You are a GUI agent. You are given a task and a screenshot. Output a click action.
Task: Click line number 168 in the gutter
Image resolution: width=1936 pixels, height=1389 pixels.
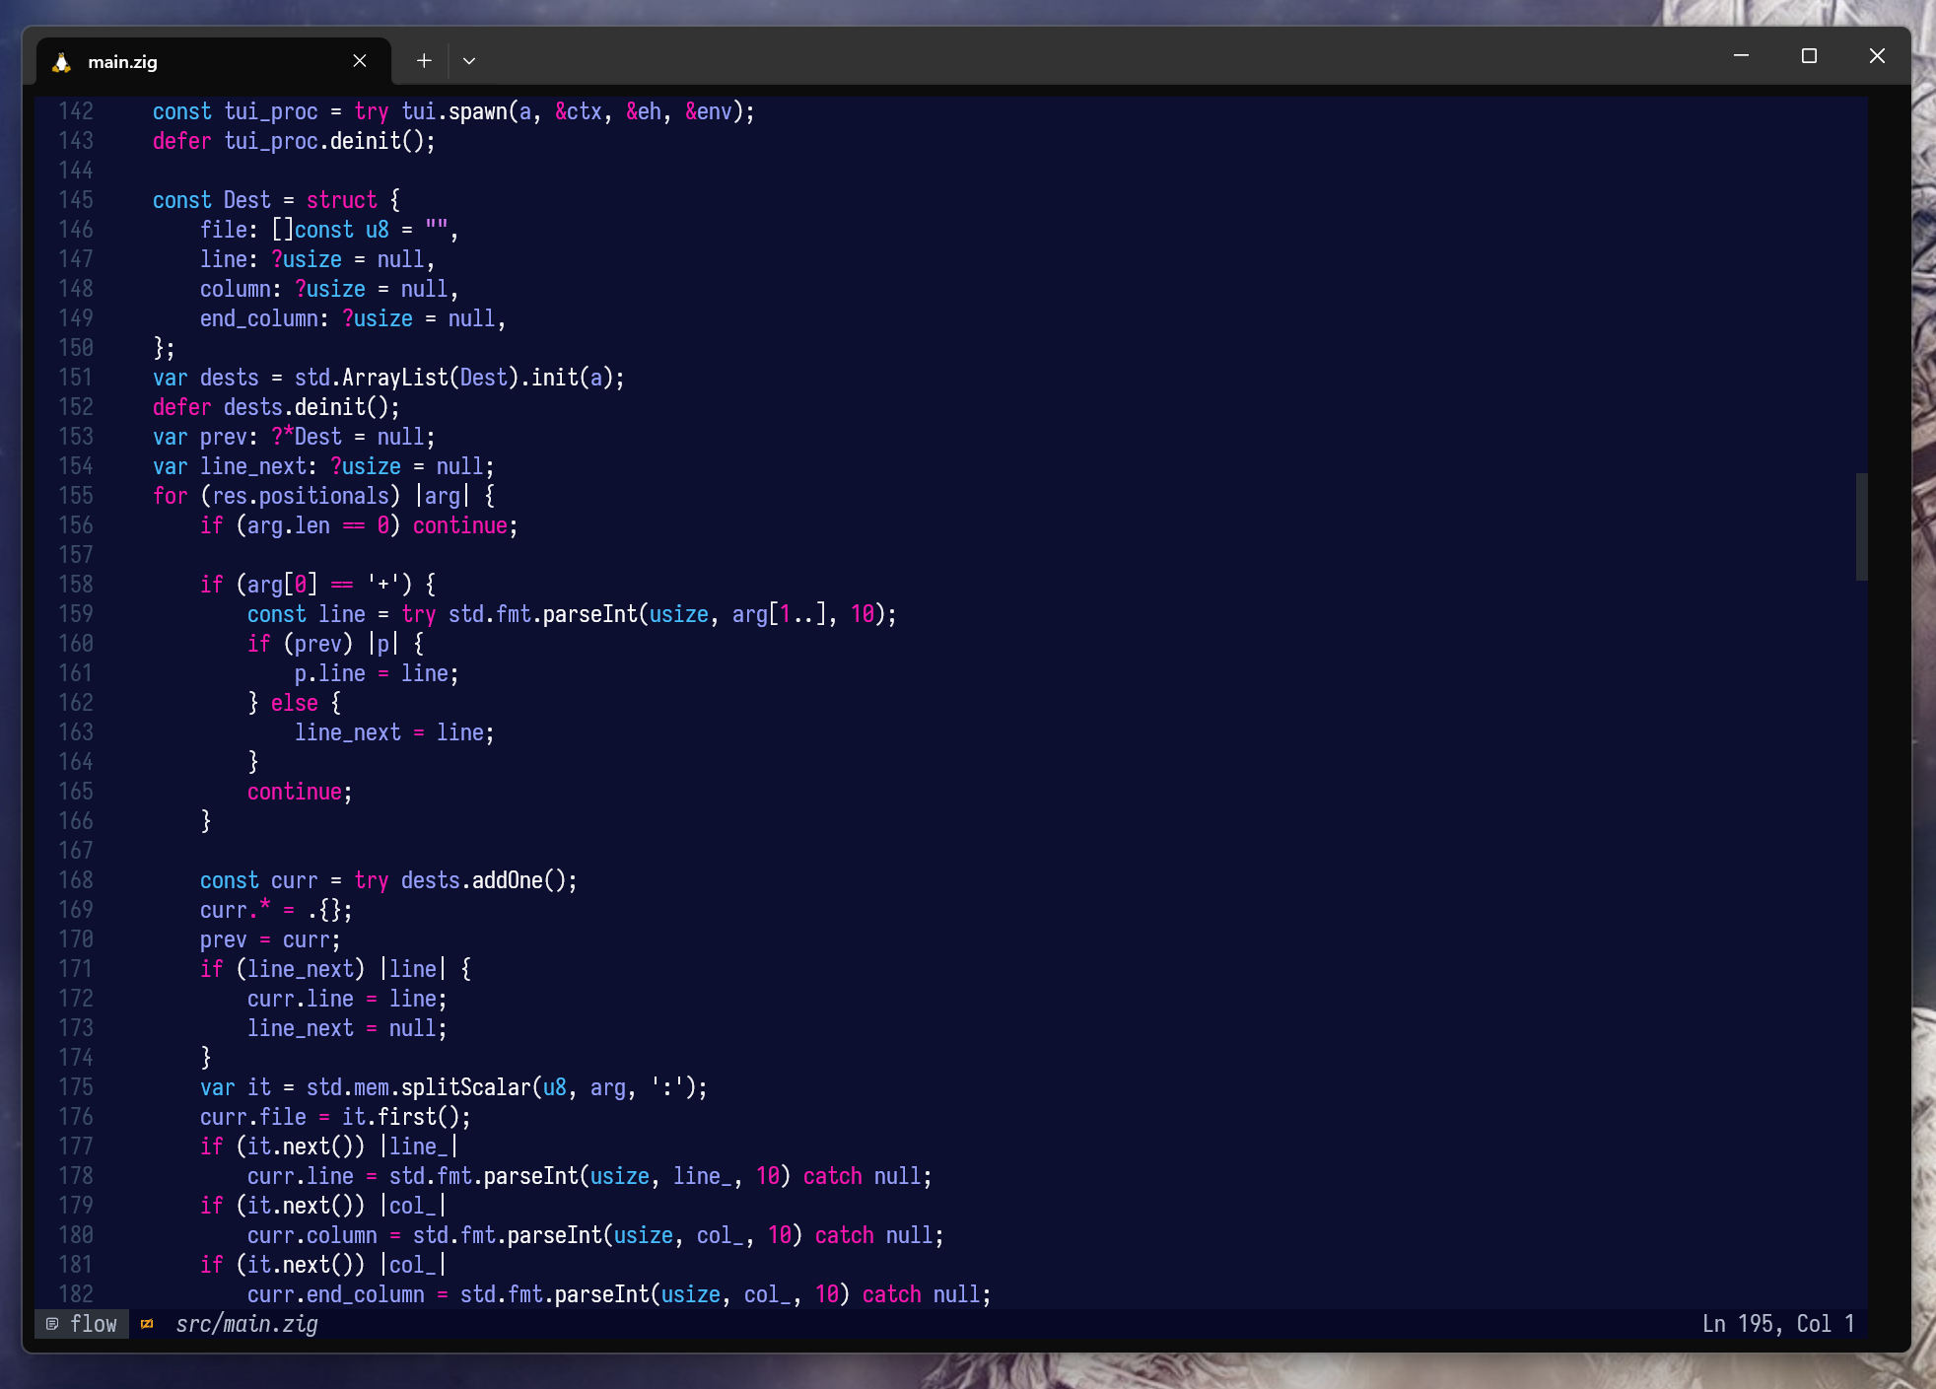pyautogui.click(x=76, y=880)
